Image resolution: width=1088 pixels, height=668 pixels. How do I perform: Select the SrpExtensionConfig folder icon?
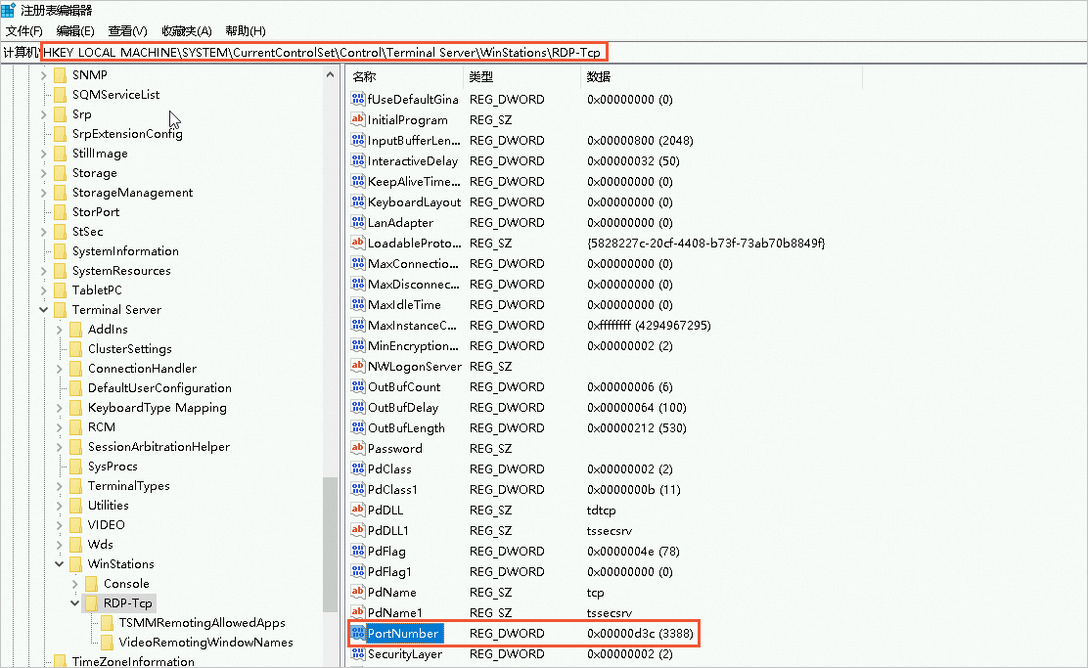point(60,133)
